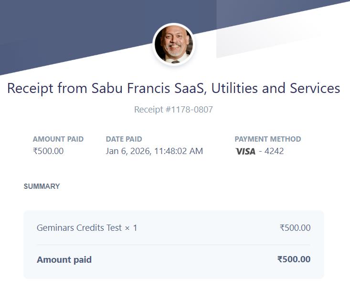Click the bold Amount paid total label
The width and height of the screenshot is (350, 288).
[x=64, y=260]
